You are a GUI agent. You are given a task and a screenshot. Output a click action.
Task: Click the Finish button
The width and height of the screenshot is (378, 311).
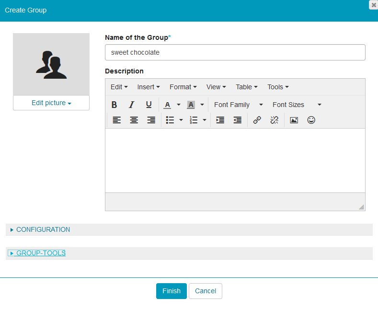(171, 291)
